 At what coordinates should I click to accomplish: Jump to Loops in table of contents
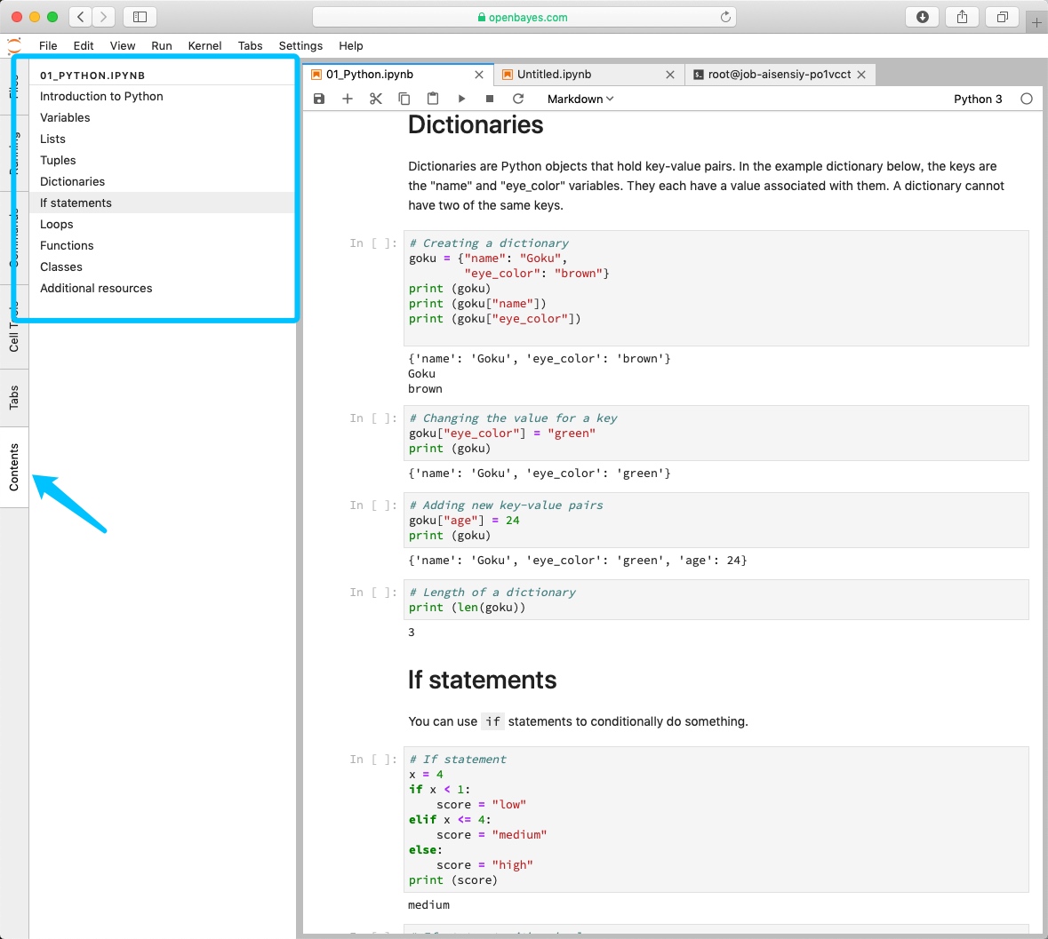click(x=57, y=224)
